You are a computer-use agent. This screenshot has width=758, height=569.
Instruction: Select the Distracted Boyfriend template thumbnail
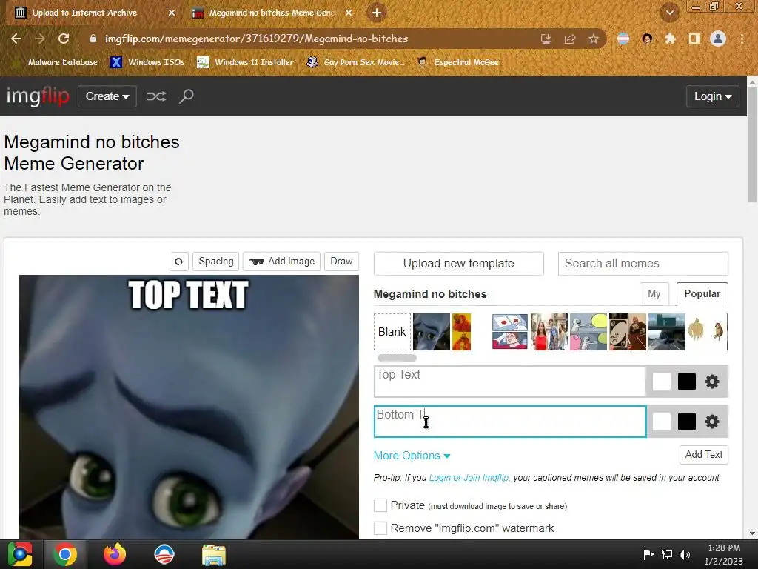click(549, 332)
